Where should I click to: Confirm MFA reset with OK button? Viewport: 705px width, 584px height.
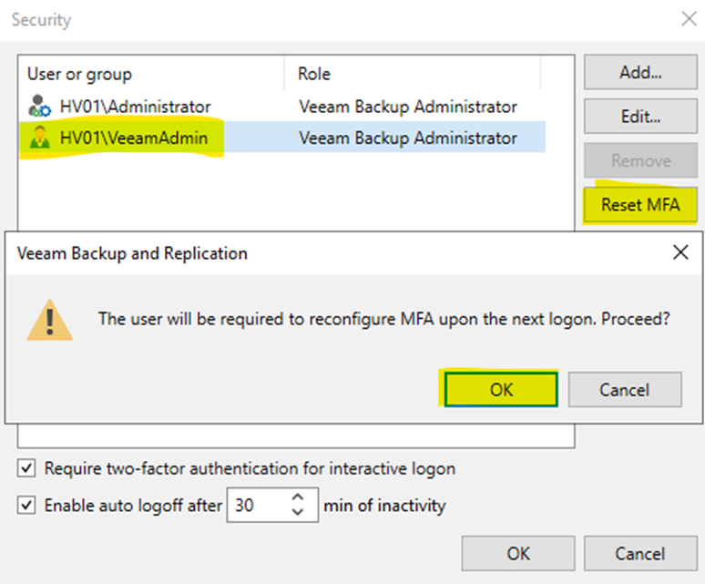[x=501, y=389]
